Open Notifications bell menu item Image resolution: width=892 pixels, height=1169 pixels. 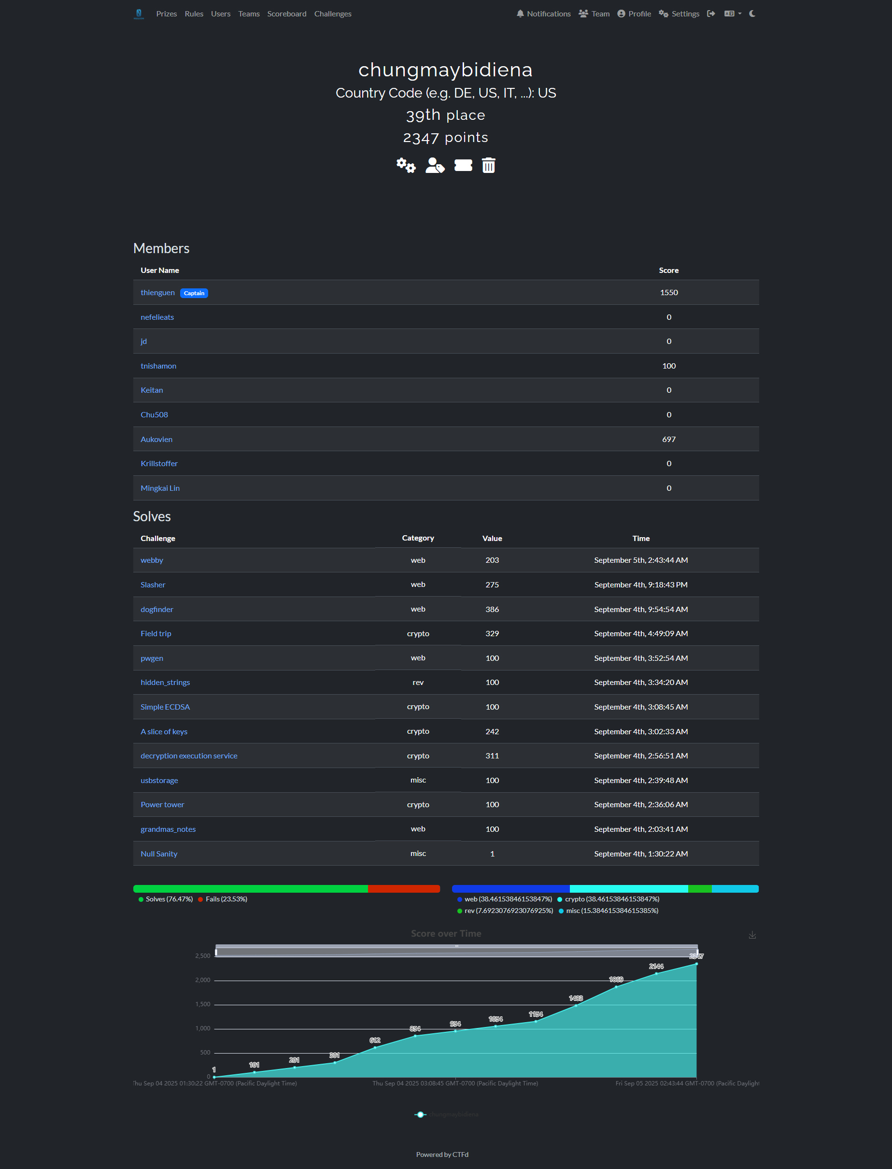[543, 14]
